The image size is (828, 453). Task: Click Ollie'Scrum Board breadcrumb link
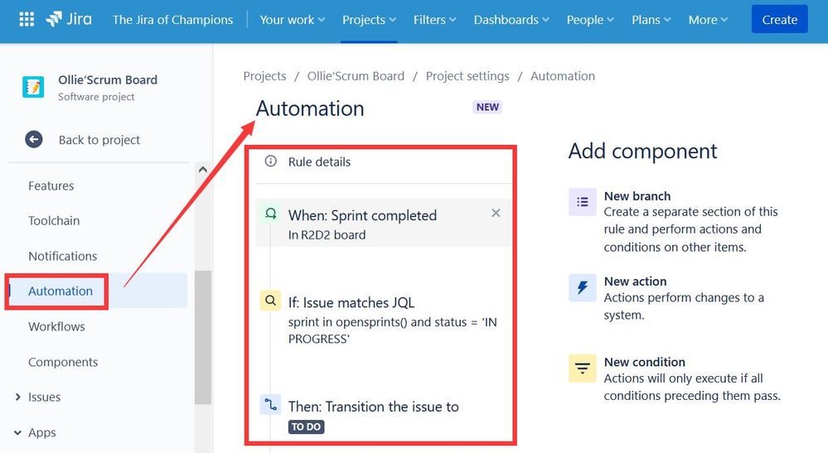coord(356,76)
